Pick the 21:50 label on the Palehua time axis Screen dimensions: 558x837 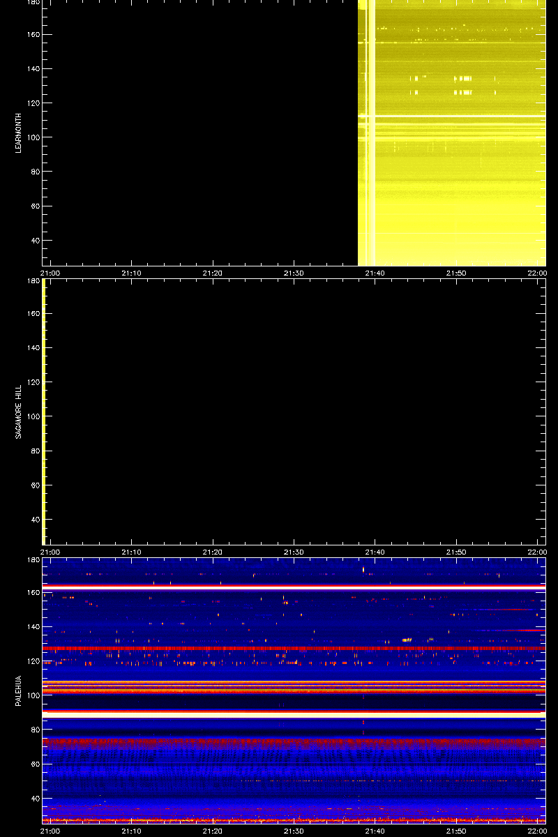(456, 831)
